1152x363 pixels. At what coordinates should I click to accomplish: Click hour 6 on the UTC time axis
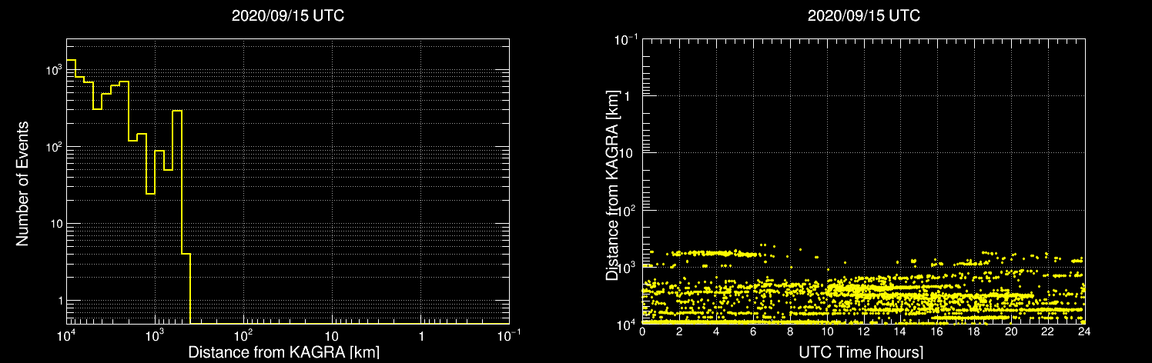click(753, 333)
